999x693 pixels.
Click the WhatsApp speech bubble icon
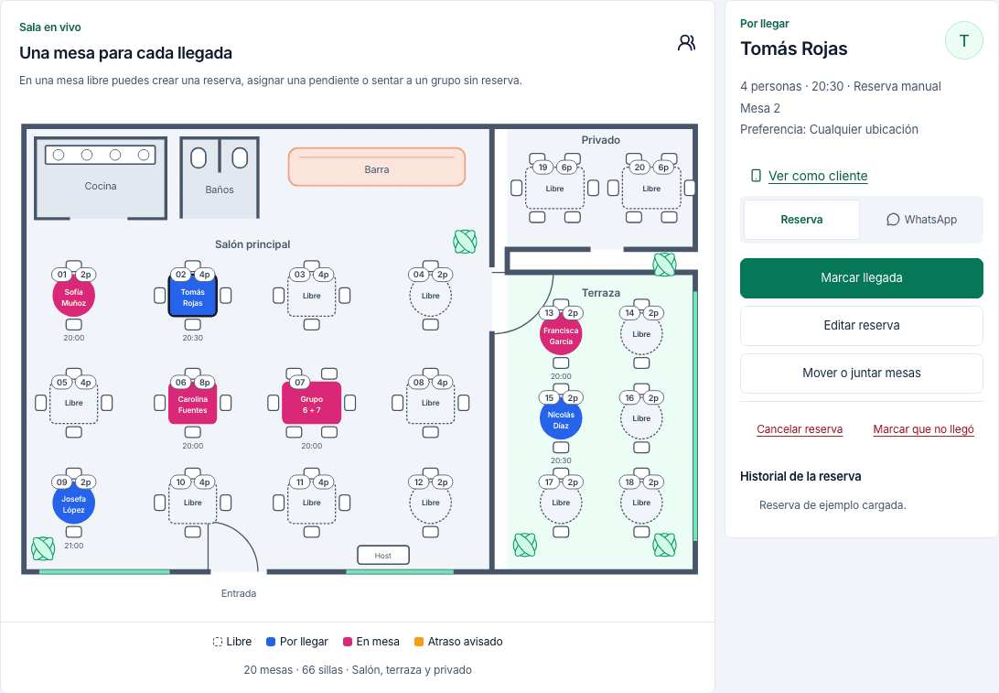tap(893, 220)
